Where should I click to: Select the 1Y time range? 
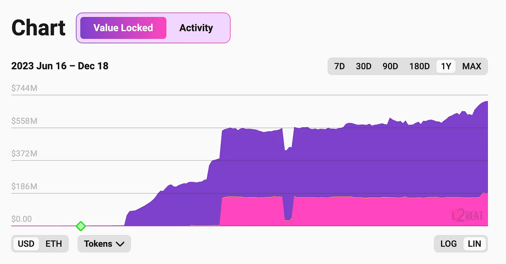click(x=446, y=66)
